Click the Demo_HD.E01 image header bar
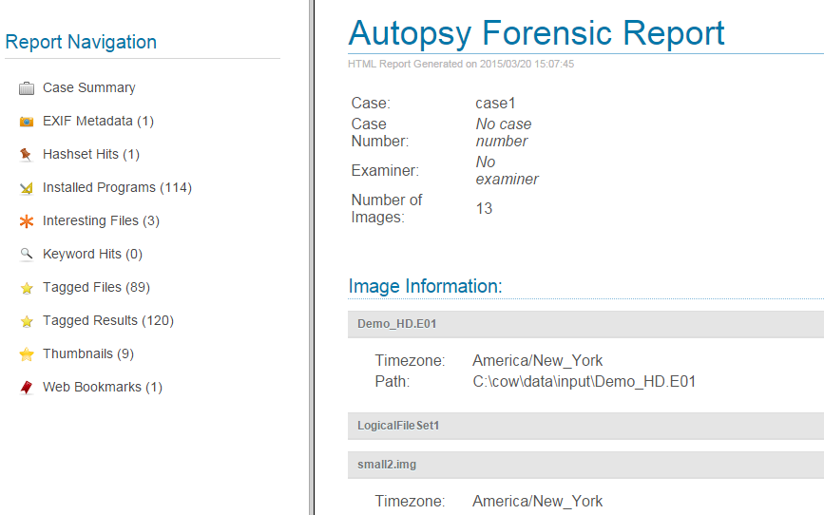 pyautogui.click(x=585, y=324)
